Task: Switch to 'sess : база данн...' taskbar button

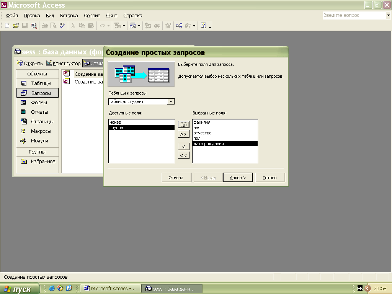Action: pos(172,289)
